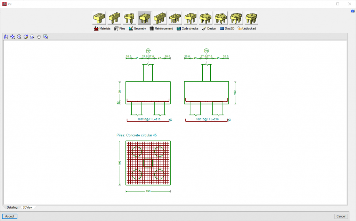This screenshot has height=221, width=356.
Task: Click the square column in plan view
Action: coord(148,163)
